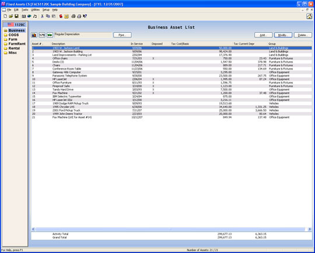Sort by In Service column header
This screenshot has height=253, width=315.
point(140,44)
